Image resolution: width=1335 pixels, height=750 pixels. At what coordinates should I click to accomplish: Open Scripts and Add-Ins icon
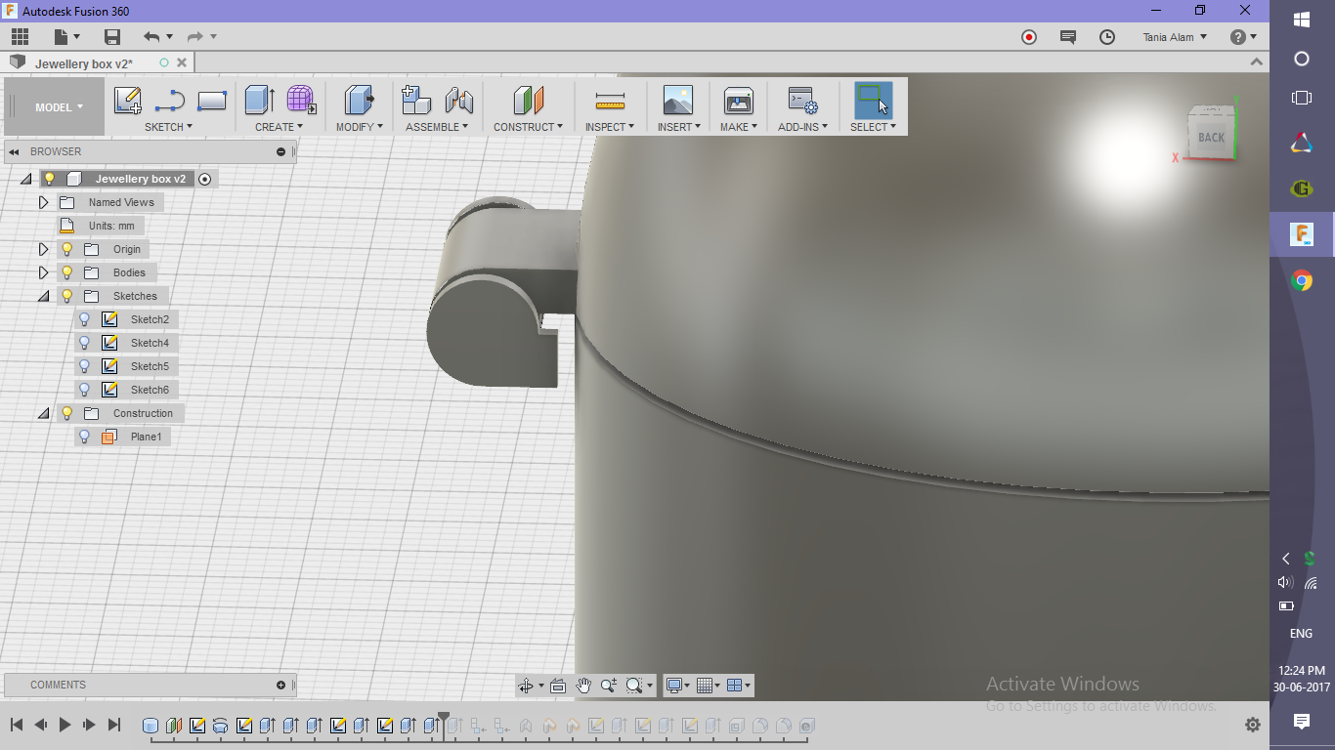(803, 101)
